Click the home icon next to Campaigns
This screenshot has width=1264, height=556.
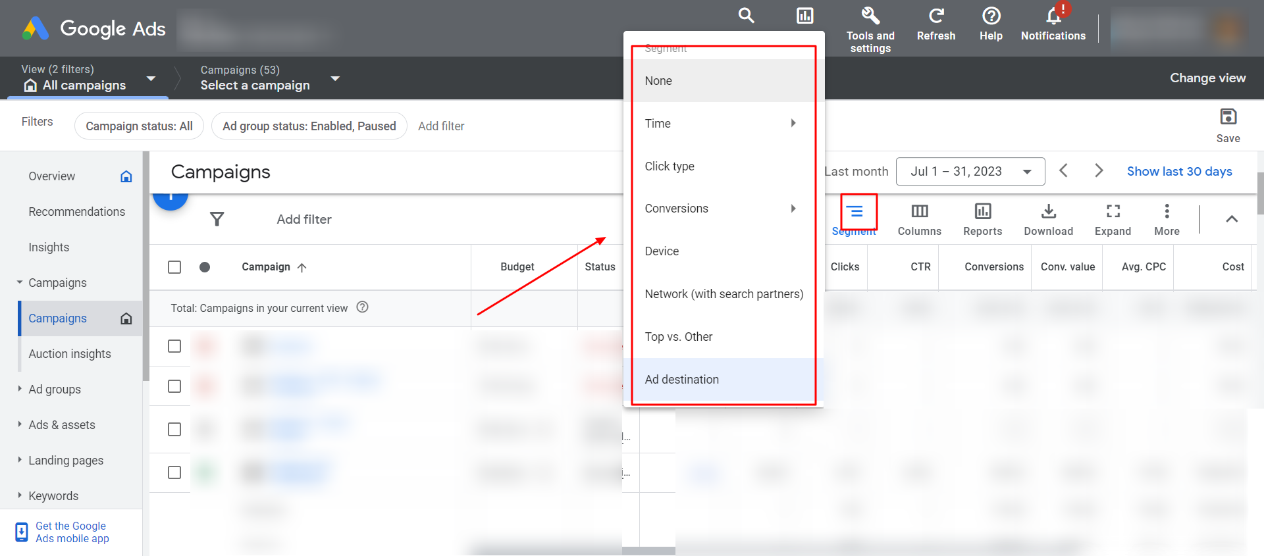pyautogui.click(x=126, y=318)
